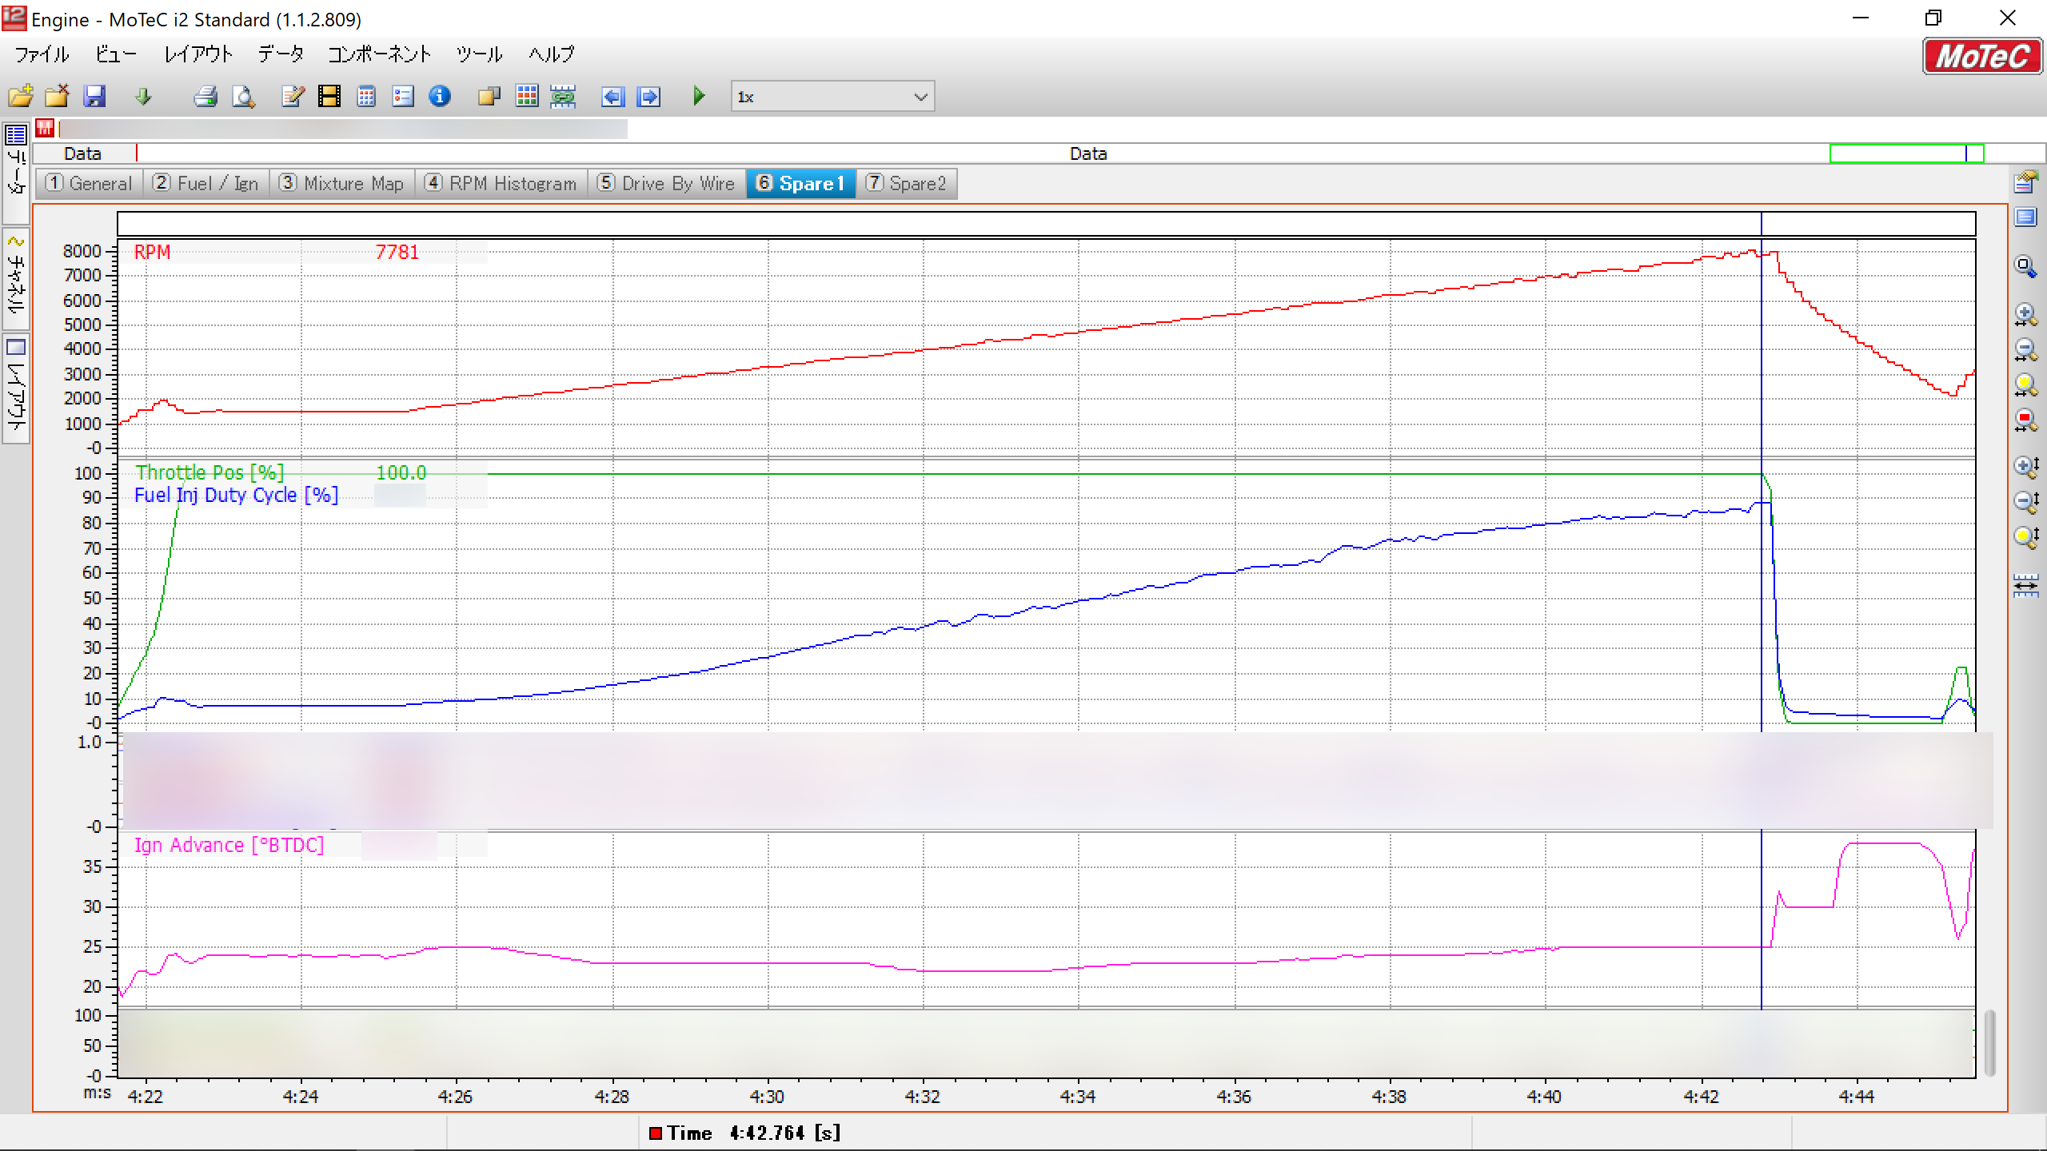
Task: Click the open log file folder icon
Action: 21,97
